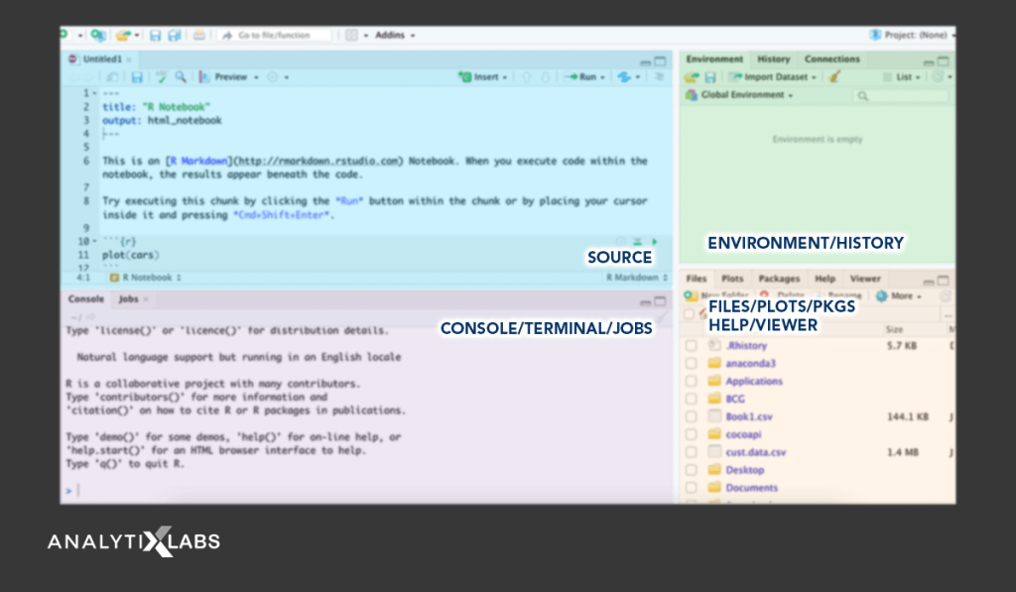Open the Book1.csv file link

(749, 416)
